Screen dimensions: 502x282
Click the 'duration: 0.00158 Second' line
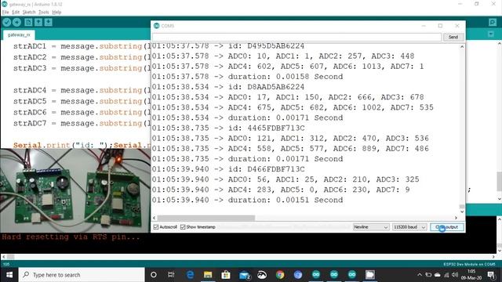coord(247,77)
